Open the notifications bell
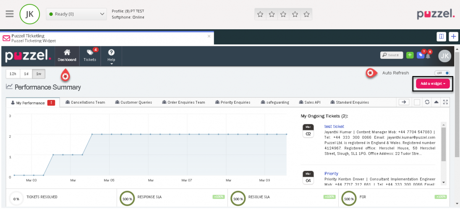The height and width of the screenshot is (209, 460). pyautogui.click(x=428, y=55)
